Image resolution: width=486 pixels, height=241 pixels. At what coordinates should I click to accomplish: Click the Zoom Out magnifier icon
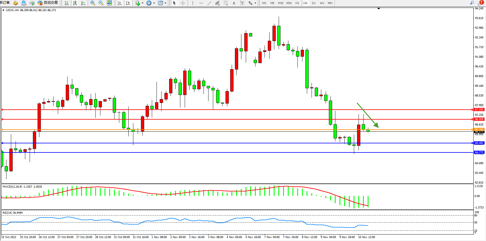tap(101, 3)
